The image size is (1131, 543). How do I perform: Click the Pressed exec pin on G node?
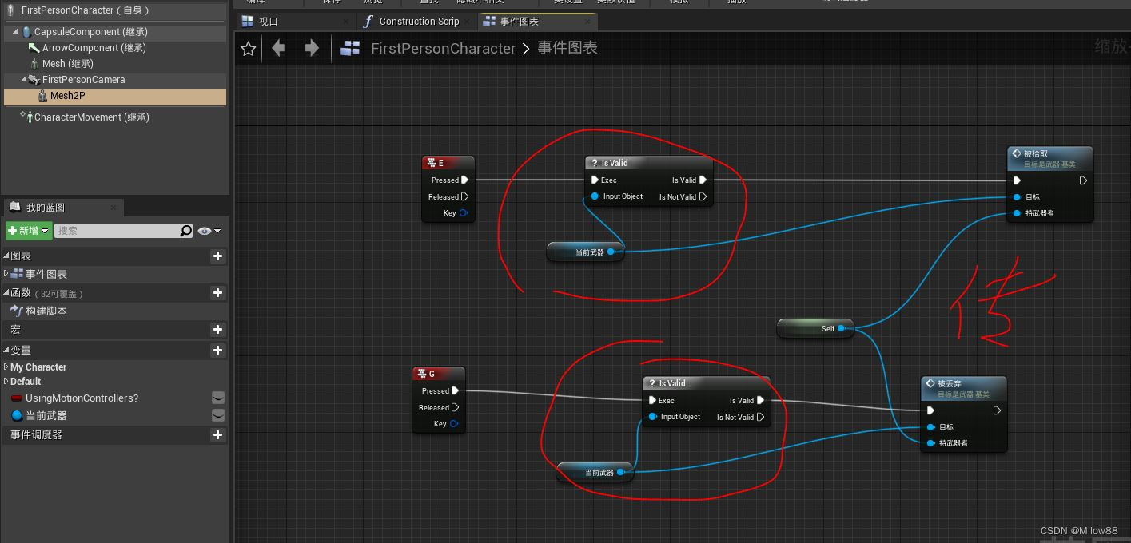[x=456, y=391]
